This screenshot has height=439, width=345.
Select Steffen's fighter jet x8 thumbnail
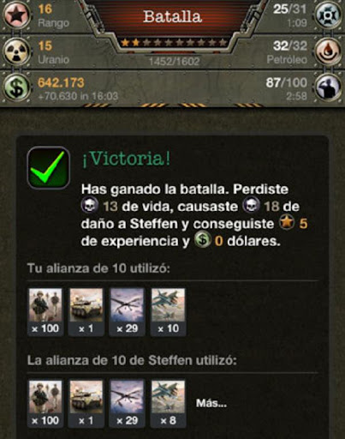click(x=169, y=404)
